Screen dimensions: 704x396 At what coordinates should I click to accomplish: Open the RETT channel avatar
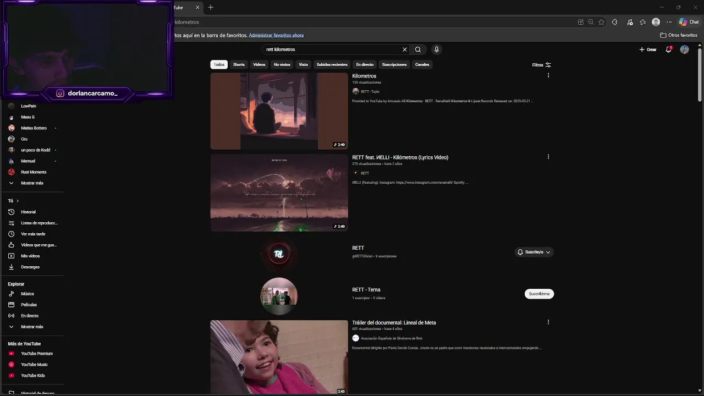279,254
